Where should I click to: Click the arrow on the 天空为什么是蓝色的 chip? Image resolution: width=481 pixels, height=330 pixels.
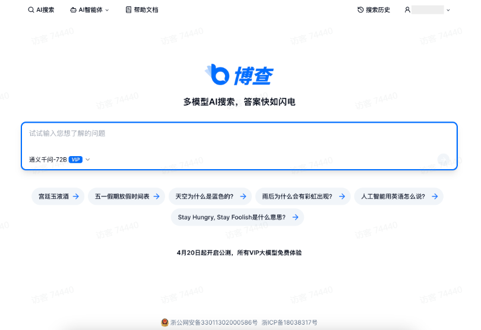coord(243,196)
